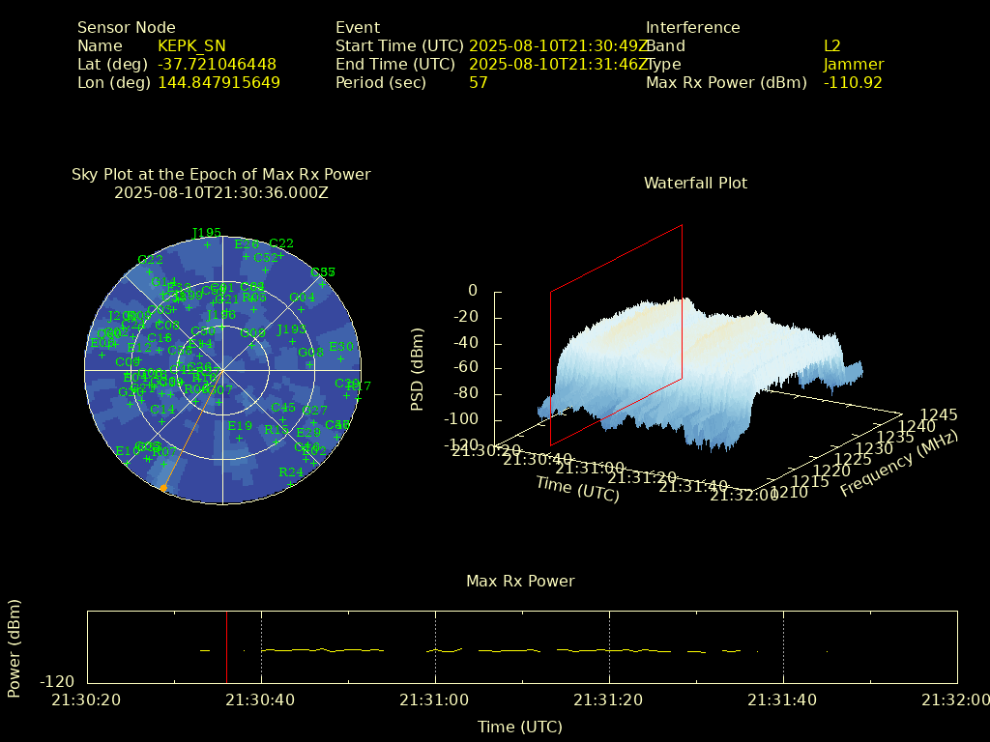Viewport: 990px width, 742px height.
Task: Click the R24 satellite marker
Action: point(291,483)
